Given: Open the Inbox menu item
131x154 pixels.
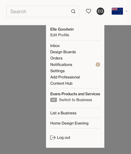Looking at the screenshot, I should click(55, 46).
